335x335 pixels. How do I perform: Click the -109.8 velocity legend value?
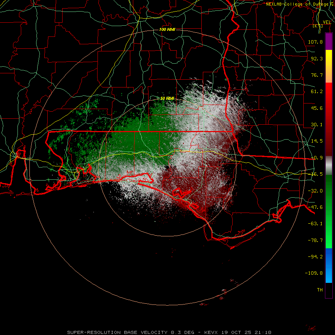(x=314, y=273)
